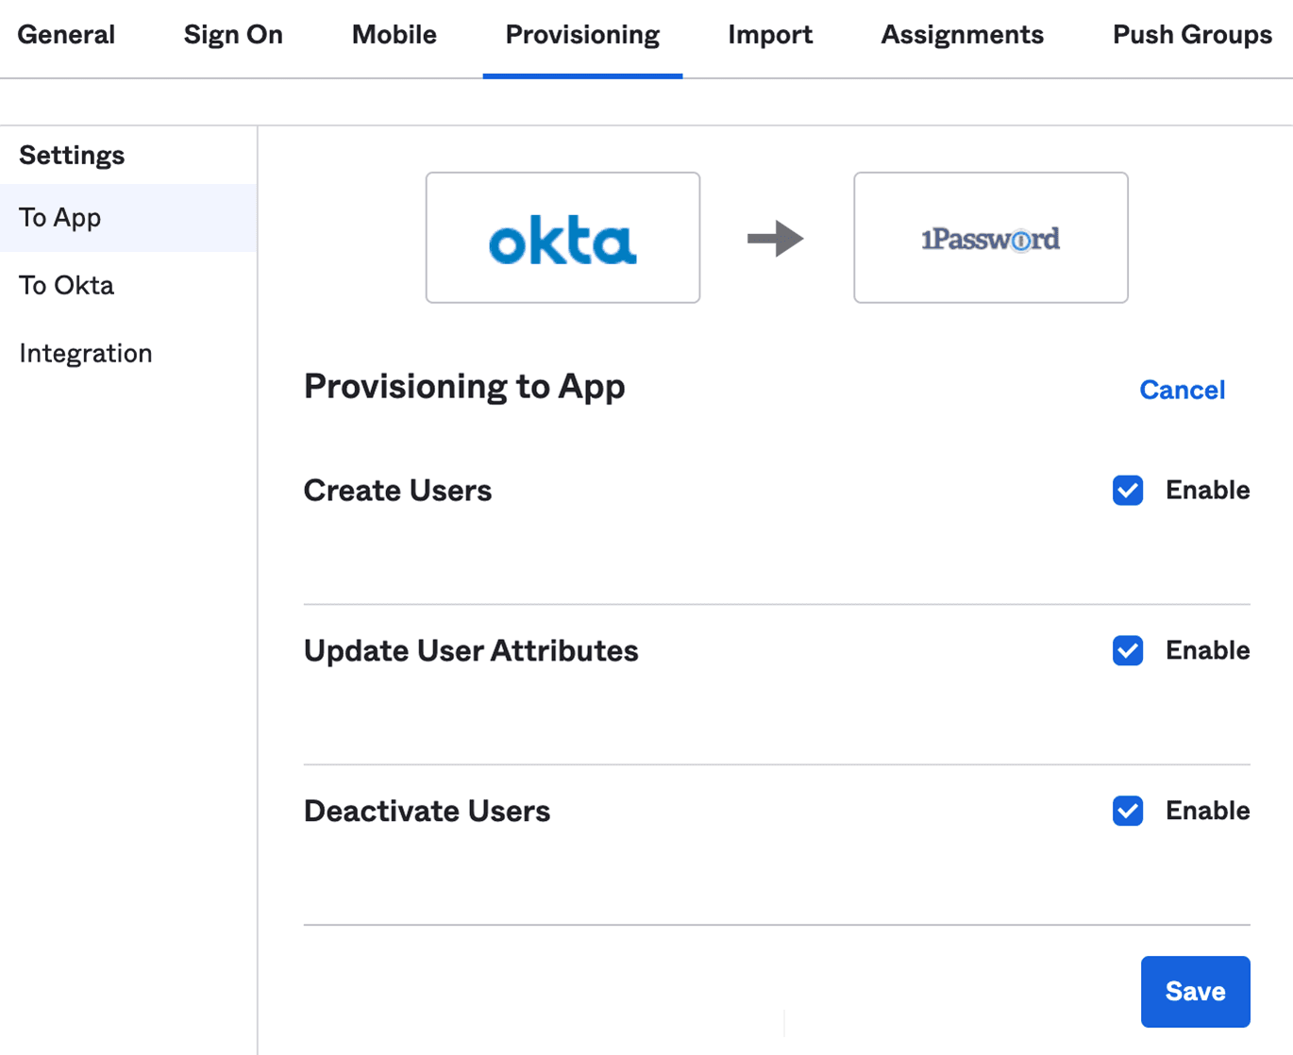Open the General tab
This screenshot has width=1293, height=1055.
pyautogui.click(x=66, y=35)
